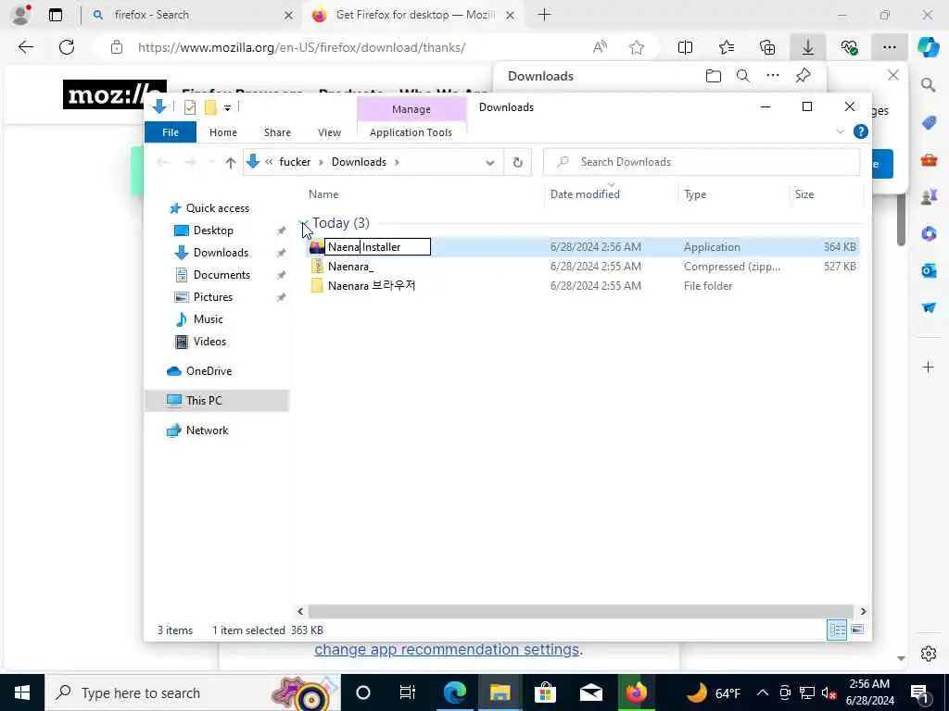Toggle Edge downloads toolbar button

click(x=808, y=47)
